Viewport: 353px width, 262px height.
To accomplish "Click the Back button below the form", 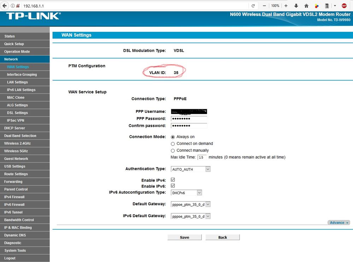I will [x=223, y=237].
